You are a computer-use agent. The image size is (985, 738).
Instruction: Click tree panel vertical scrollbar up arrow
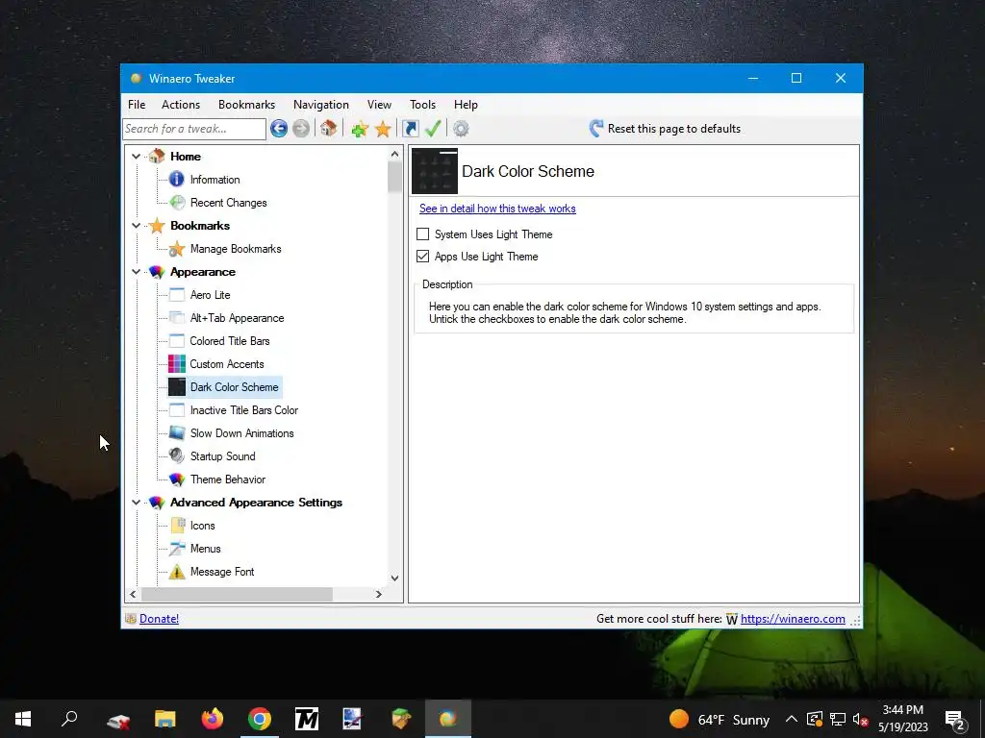[x=394, y=154]
